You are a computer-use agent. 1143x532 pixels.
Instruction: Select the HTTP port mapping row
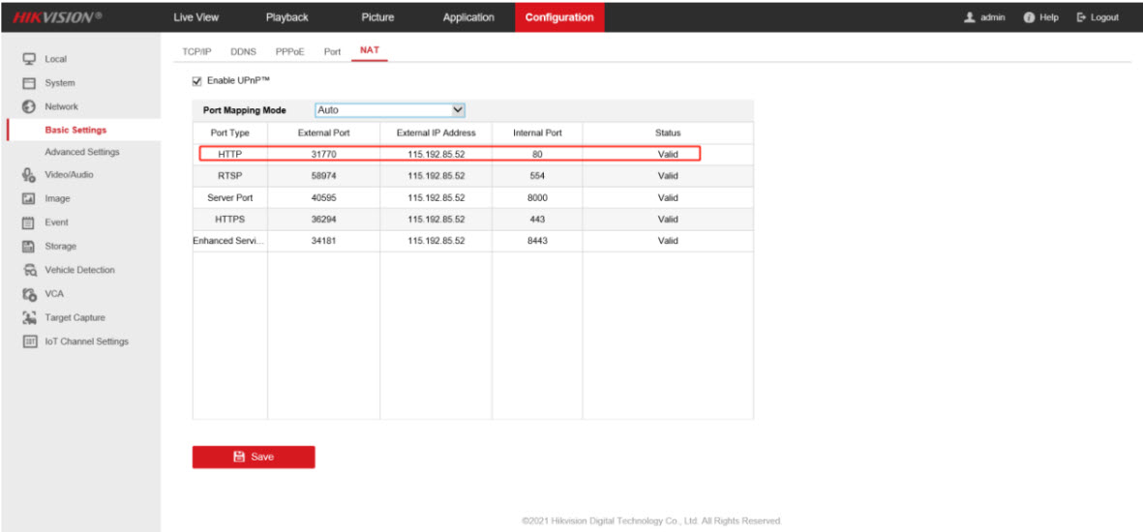449,154
